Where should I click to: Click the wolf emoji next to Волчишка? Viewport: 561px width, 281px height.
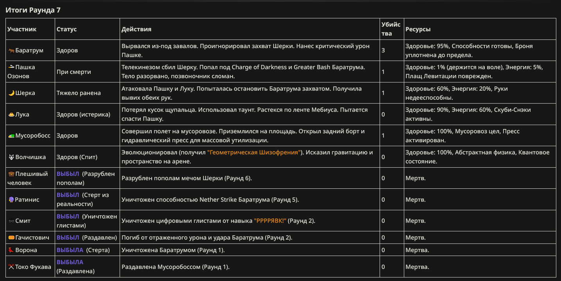pos(11,157)
